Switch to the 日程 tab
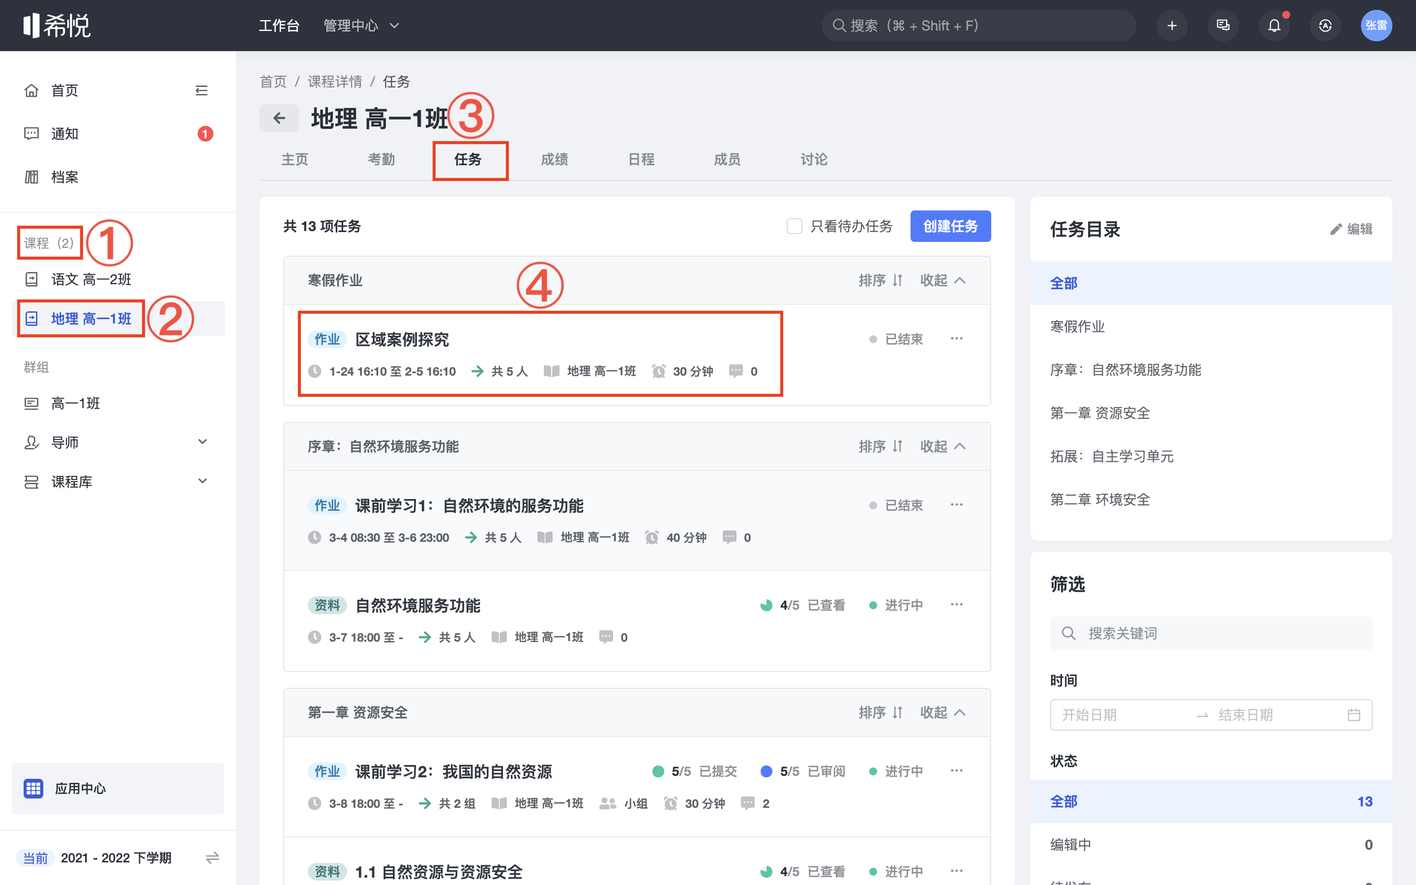 (641, 159)
